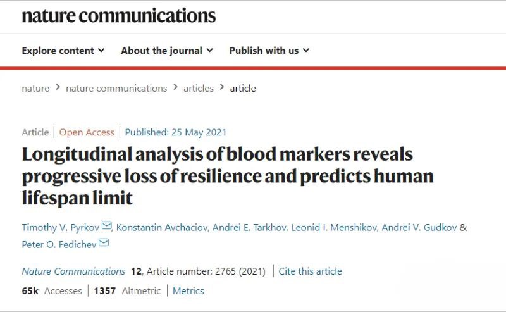The image size is (506, 312).
Task: Click Cite this article
Action: coord(310,271)
